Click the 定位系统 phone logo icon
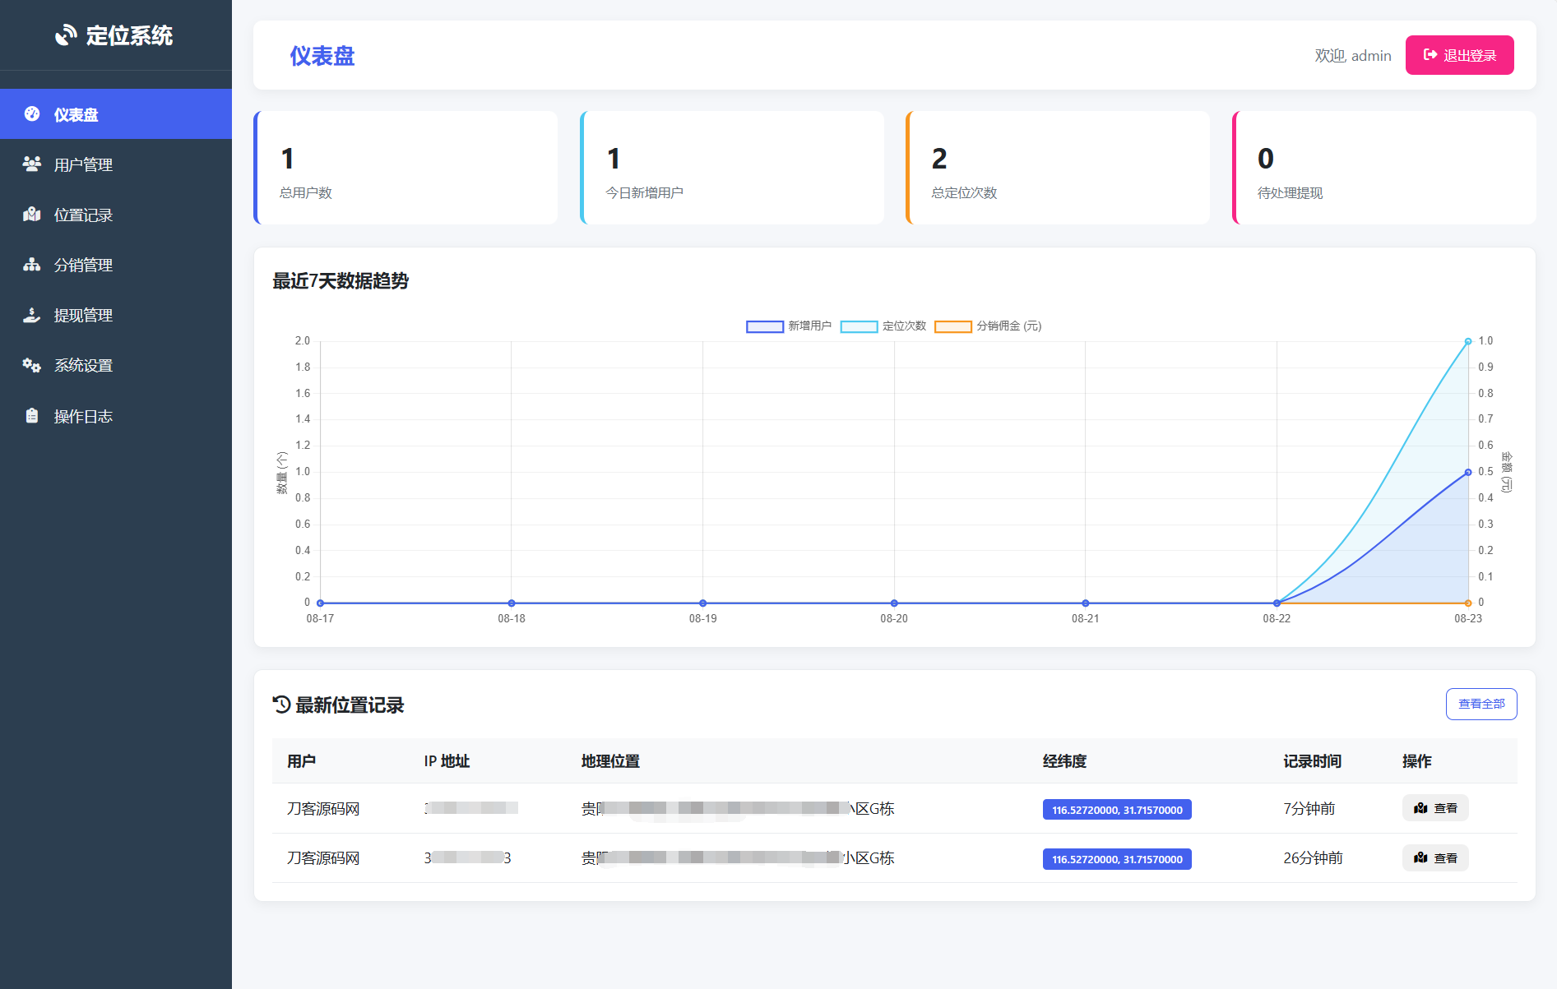Image resolution: width=1557 pixels, height=989 pixels. pyautogui.click(x=65, y=35)
